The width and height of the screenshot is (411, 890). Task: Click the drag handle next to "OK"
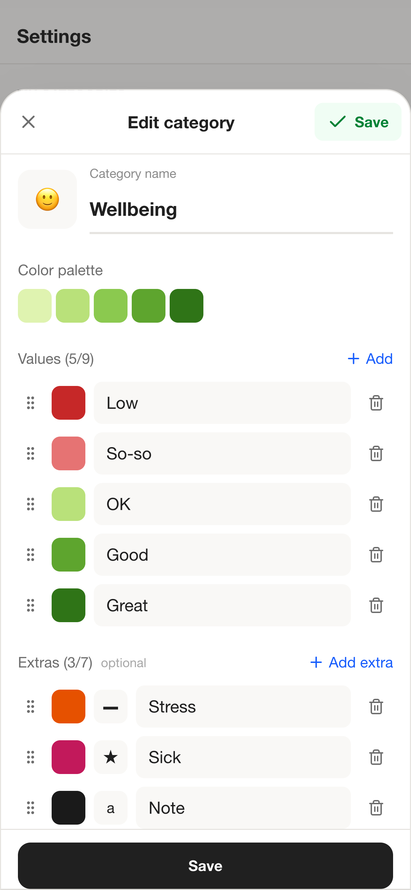pyautogui.click(x=30, y=504)
